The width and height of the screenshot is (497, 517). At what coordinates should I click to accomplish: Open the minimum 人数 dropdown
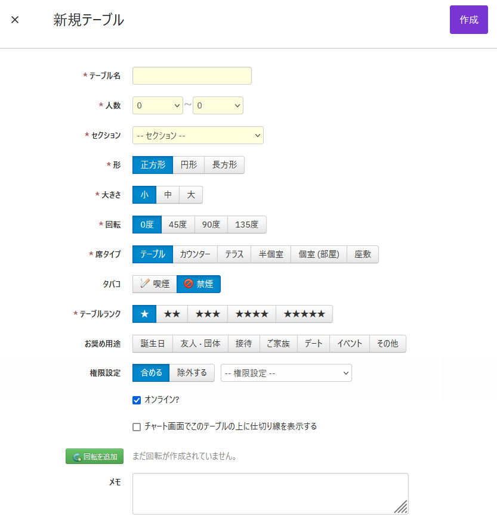coord(158,105)
